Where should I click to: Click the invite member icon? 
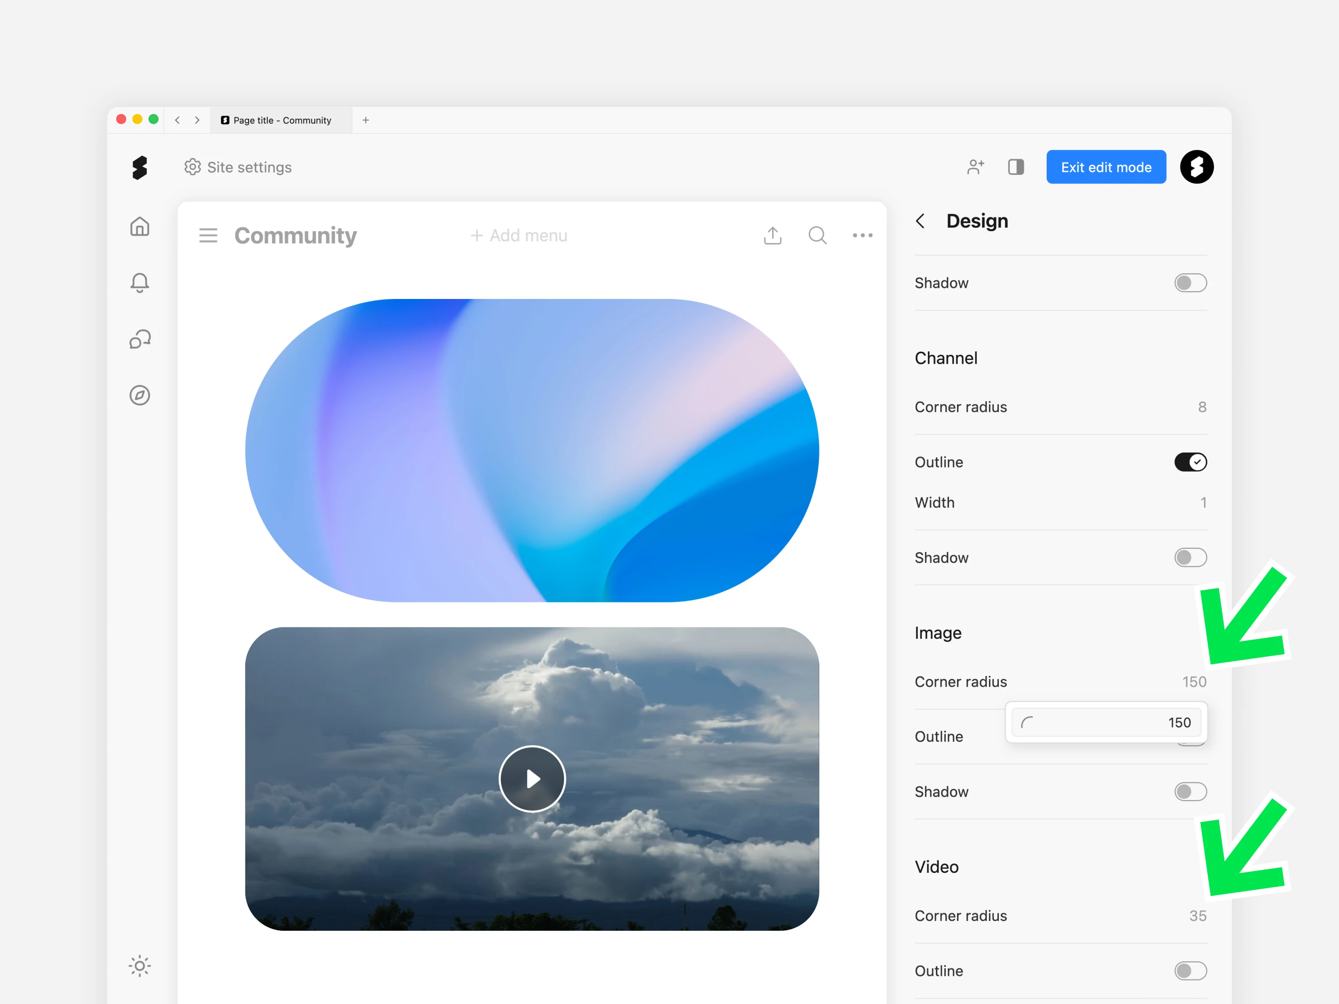pos(975,167)
